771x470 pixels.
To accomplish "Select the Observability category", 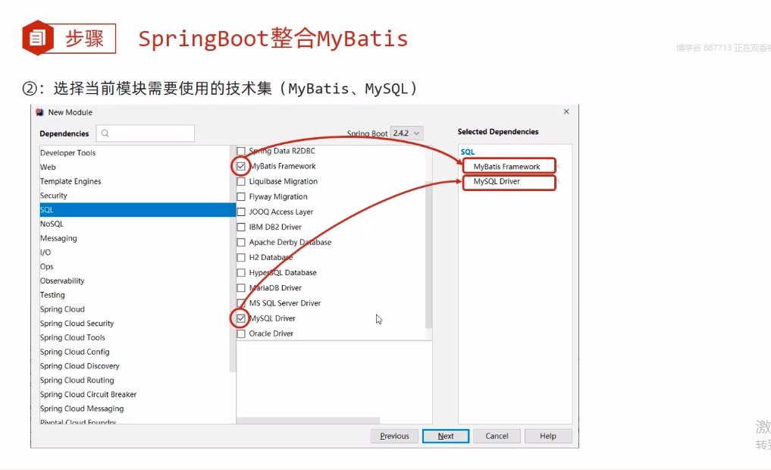I will [x=134, y=281].
